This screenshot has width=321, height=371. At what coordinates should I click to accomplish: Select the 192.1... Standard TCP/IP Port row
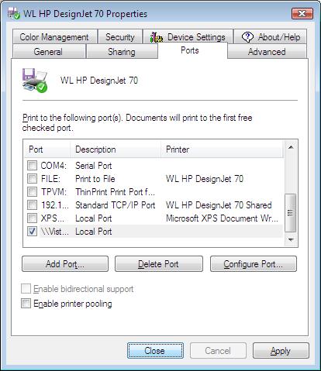[154, 205]
